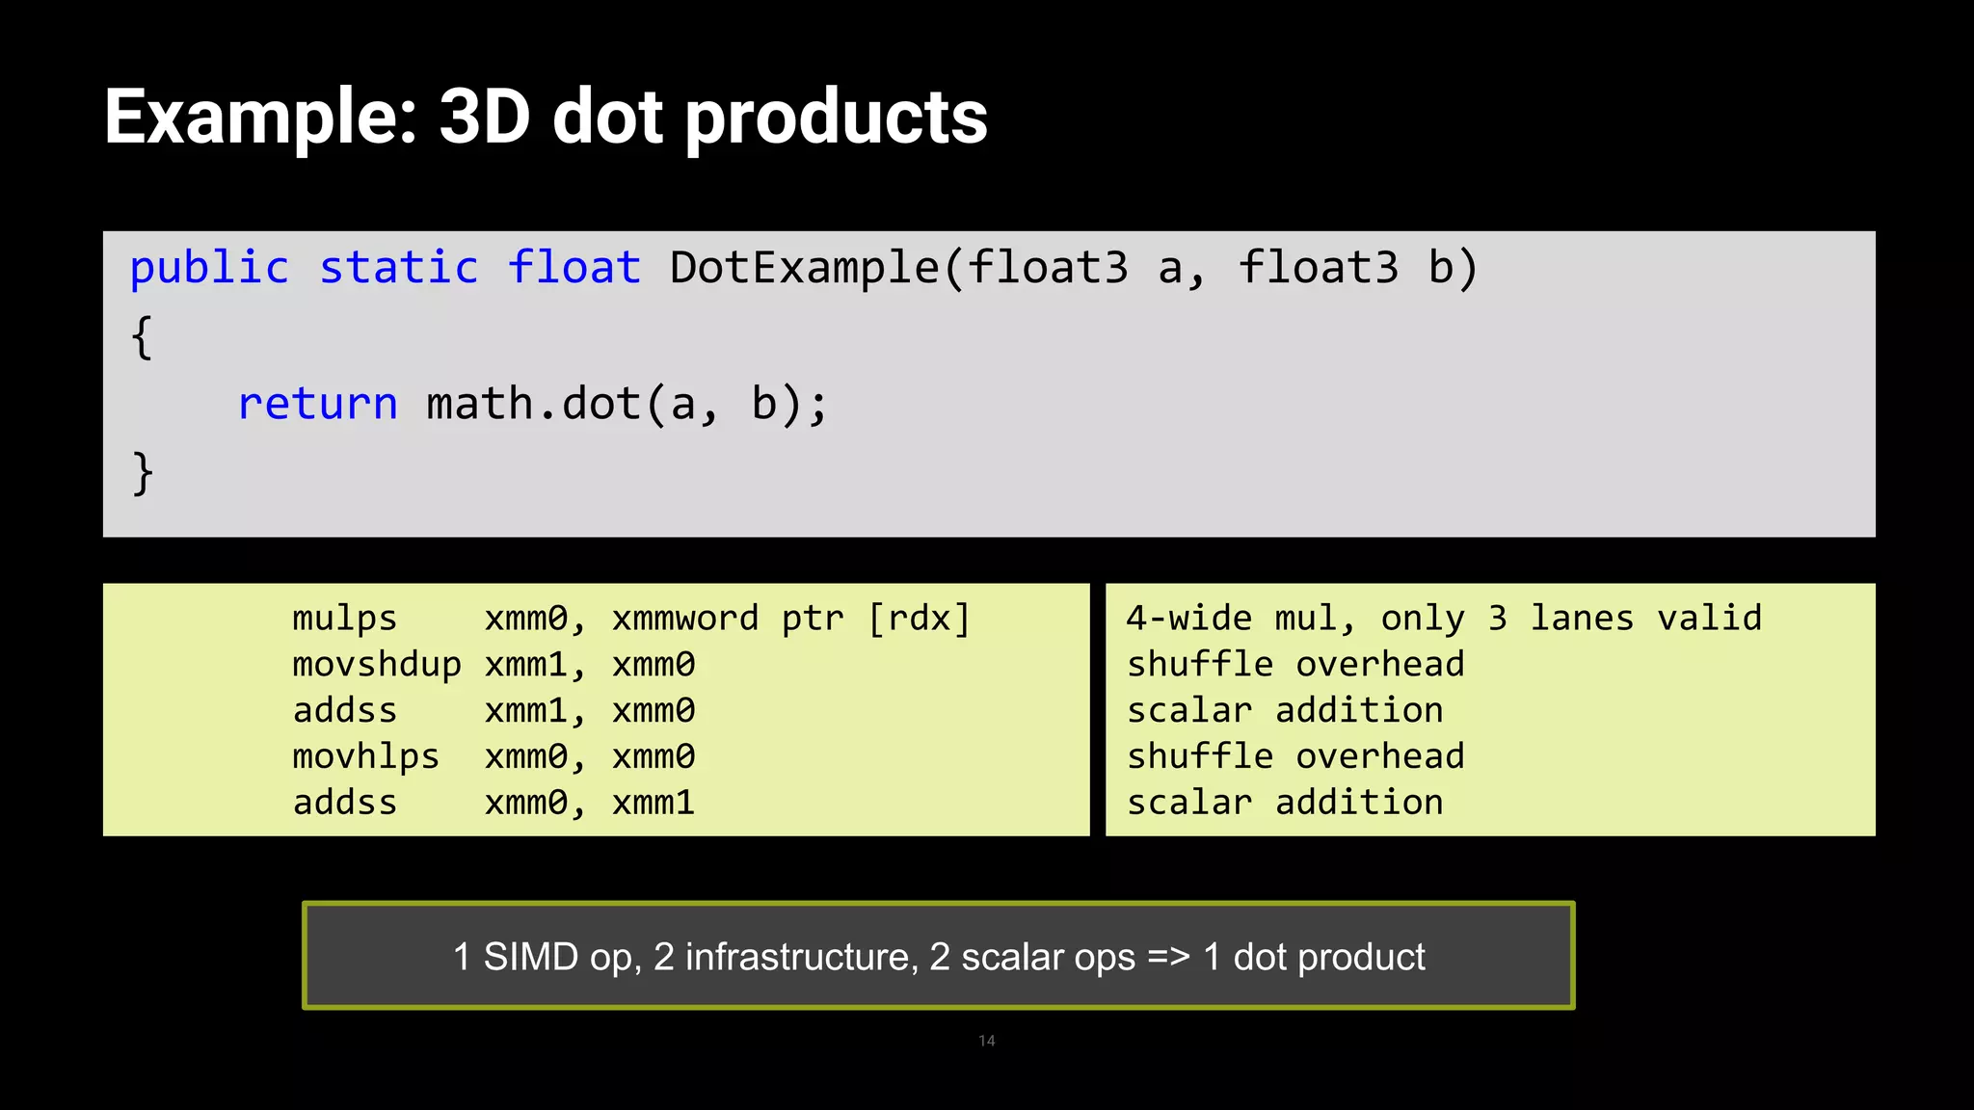This screenshot has width=1974, height=1110.
Task: Click the "addss xmm1, xmm0" assembly line
Action: click(x=493, y=711)
